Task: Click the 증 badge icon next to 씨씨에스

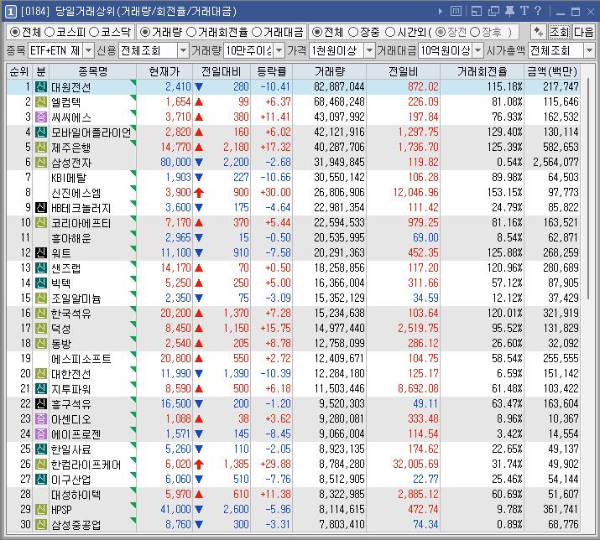Action: (41, 117)
